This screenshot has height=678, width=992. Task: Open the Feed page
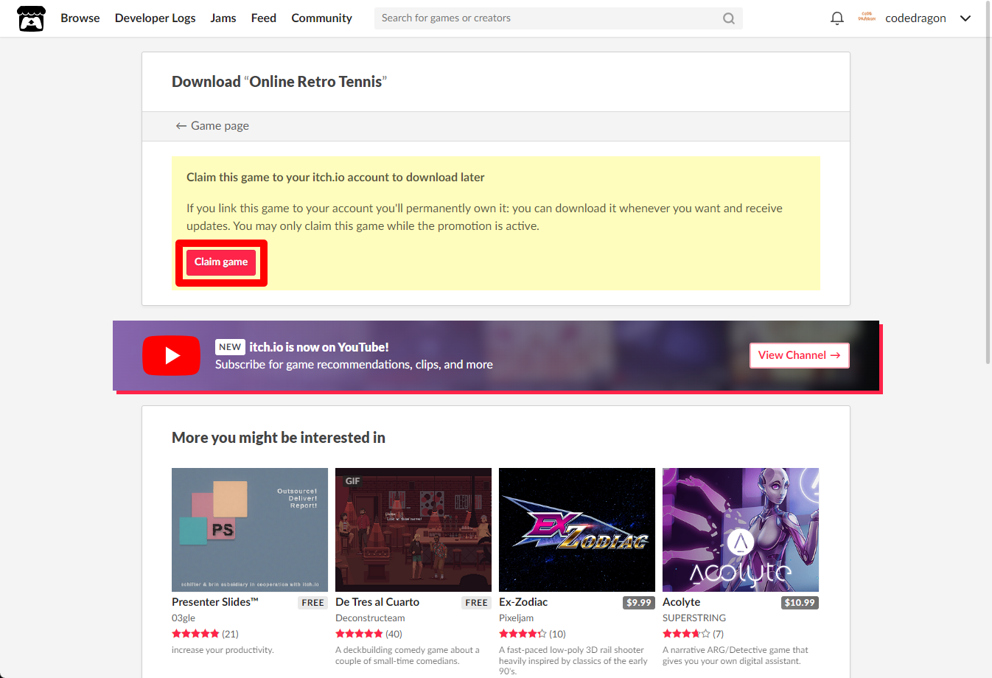click(264, 18)
